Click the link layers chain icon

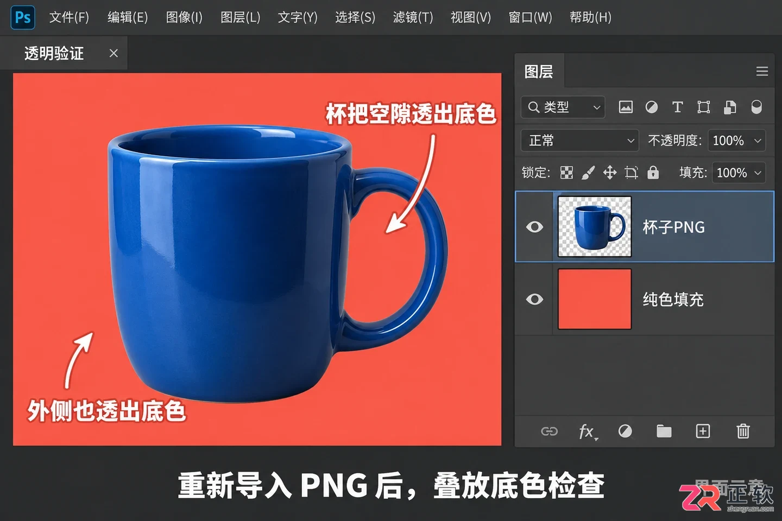point(549,431)
